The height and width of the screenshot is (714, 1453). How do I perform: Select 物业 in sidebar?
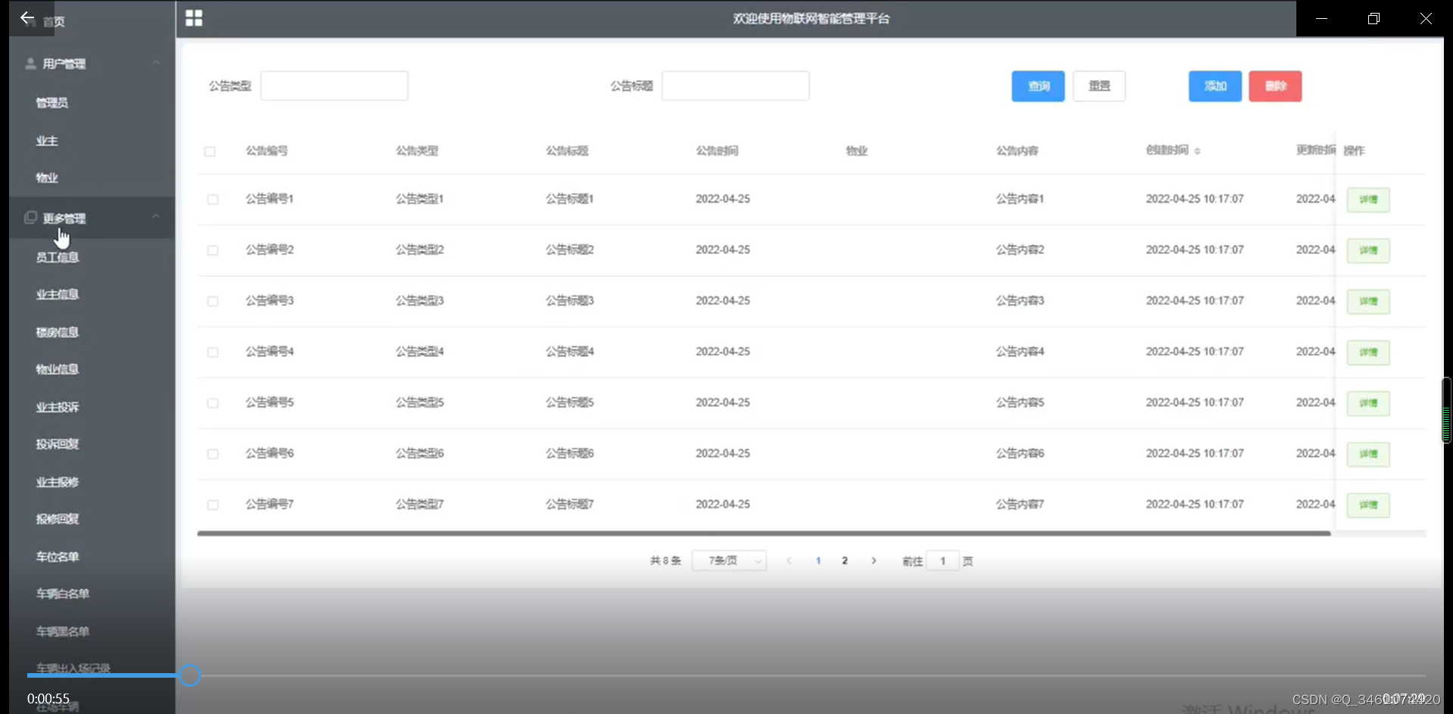tap(47, 178)
